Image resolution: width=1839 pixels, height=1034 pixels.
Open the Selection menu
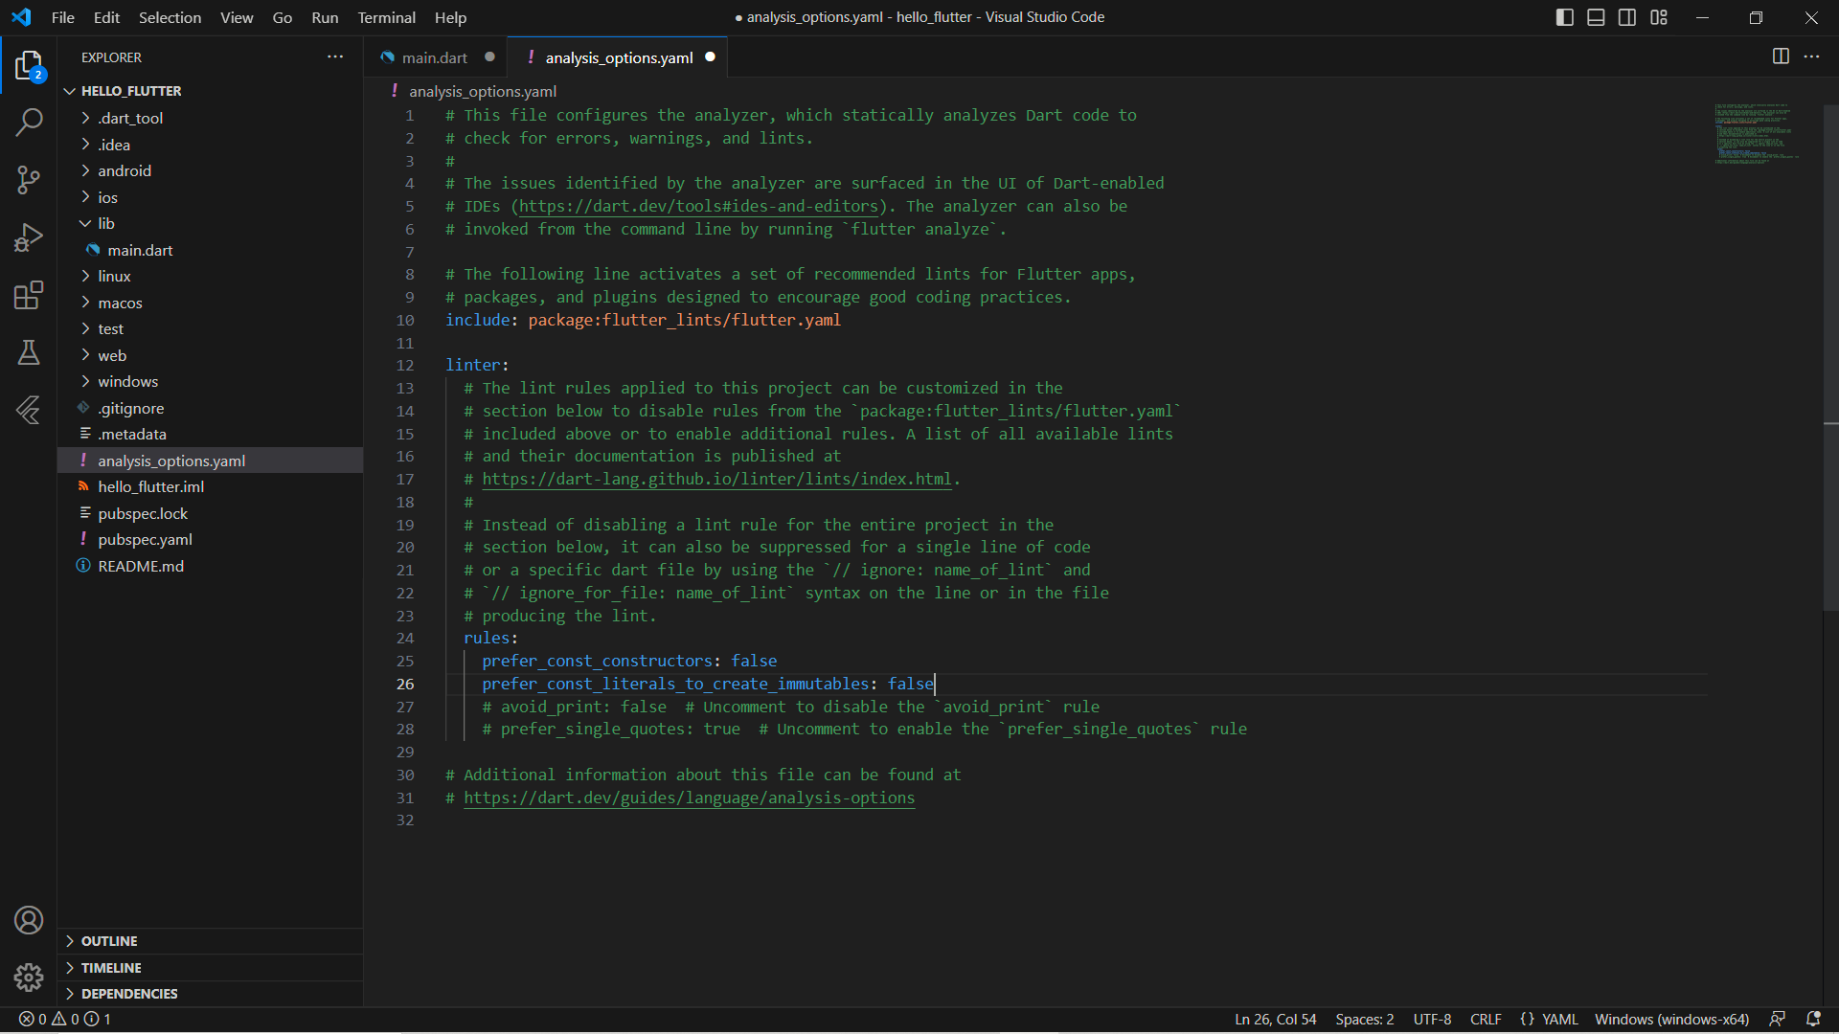point(170,17)
